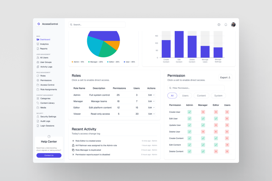Select the Content permission filter tab
Viewport: 272px width, 181px height.
pos(201,96)
